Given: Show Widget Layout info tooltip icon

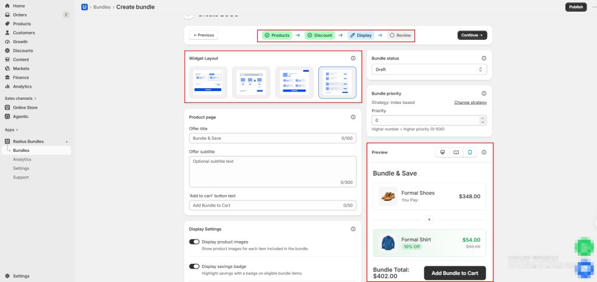Looking at the screenshot, I should (x=353, y=58).
